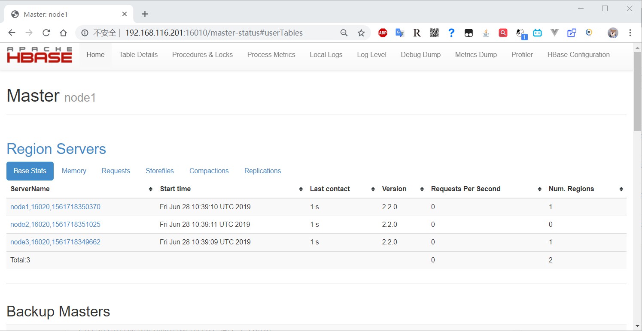Click the Total:3 row label

pos(20,260)
